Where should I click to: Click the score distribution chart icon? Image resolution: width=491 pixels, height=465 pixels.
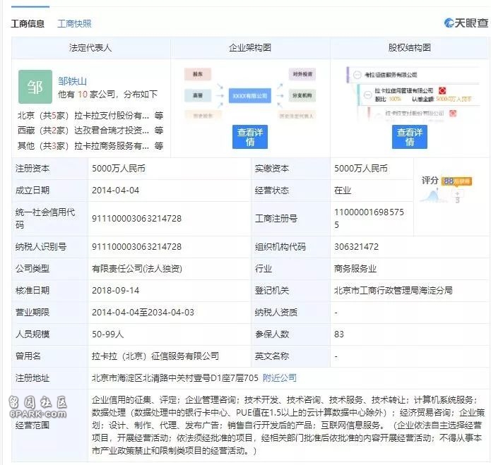click(x=433, y=196)
